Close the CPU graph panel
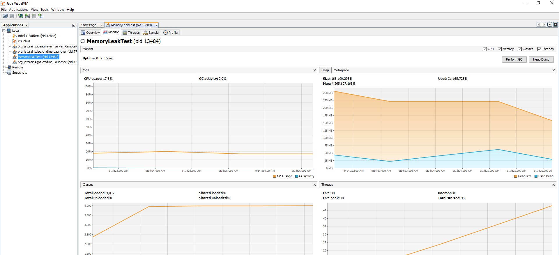 coord(315,70)
